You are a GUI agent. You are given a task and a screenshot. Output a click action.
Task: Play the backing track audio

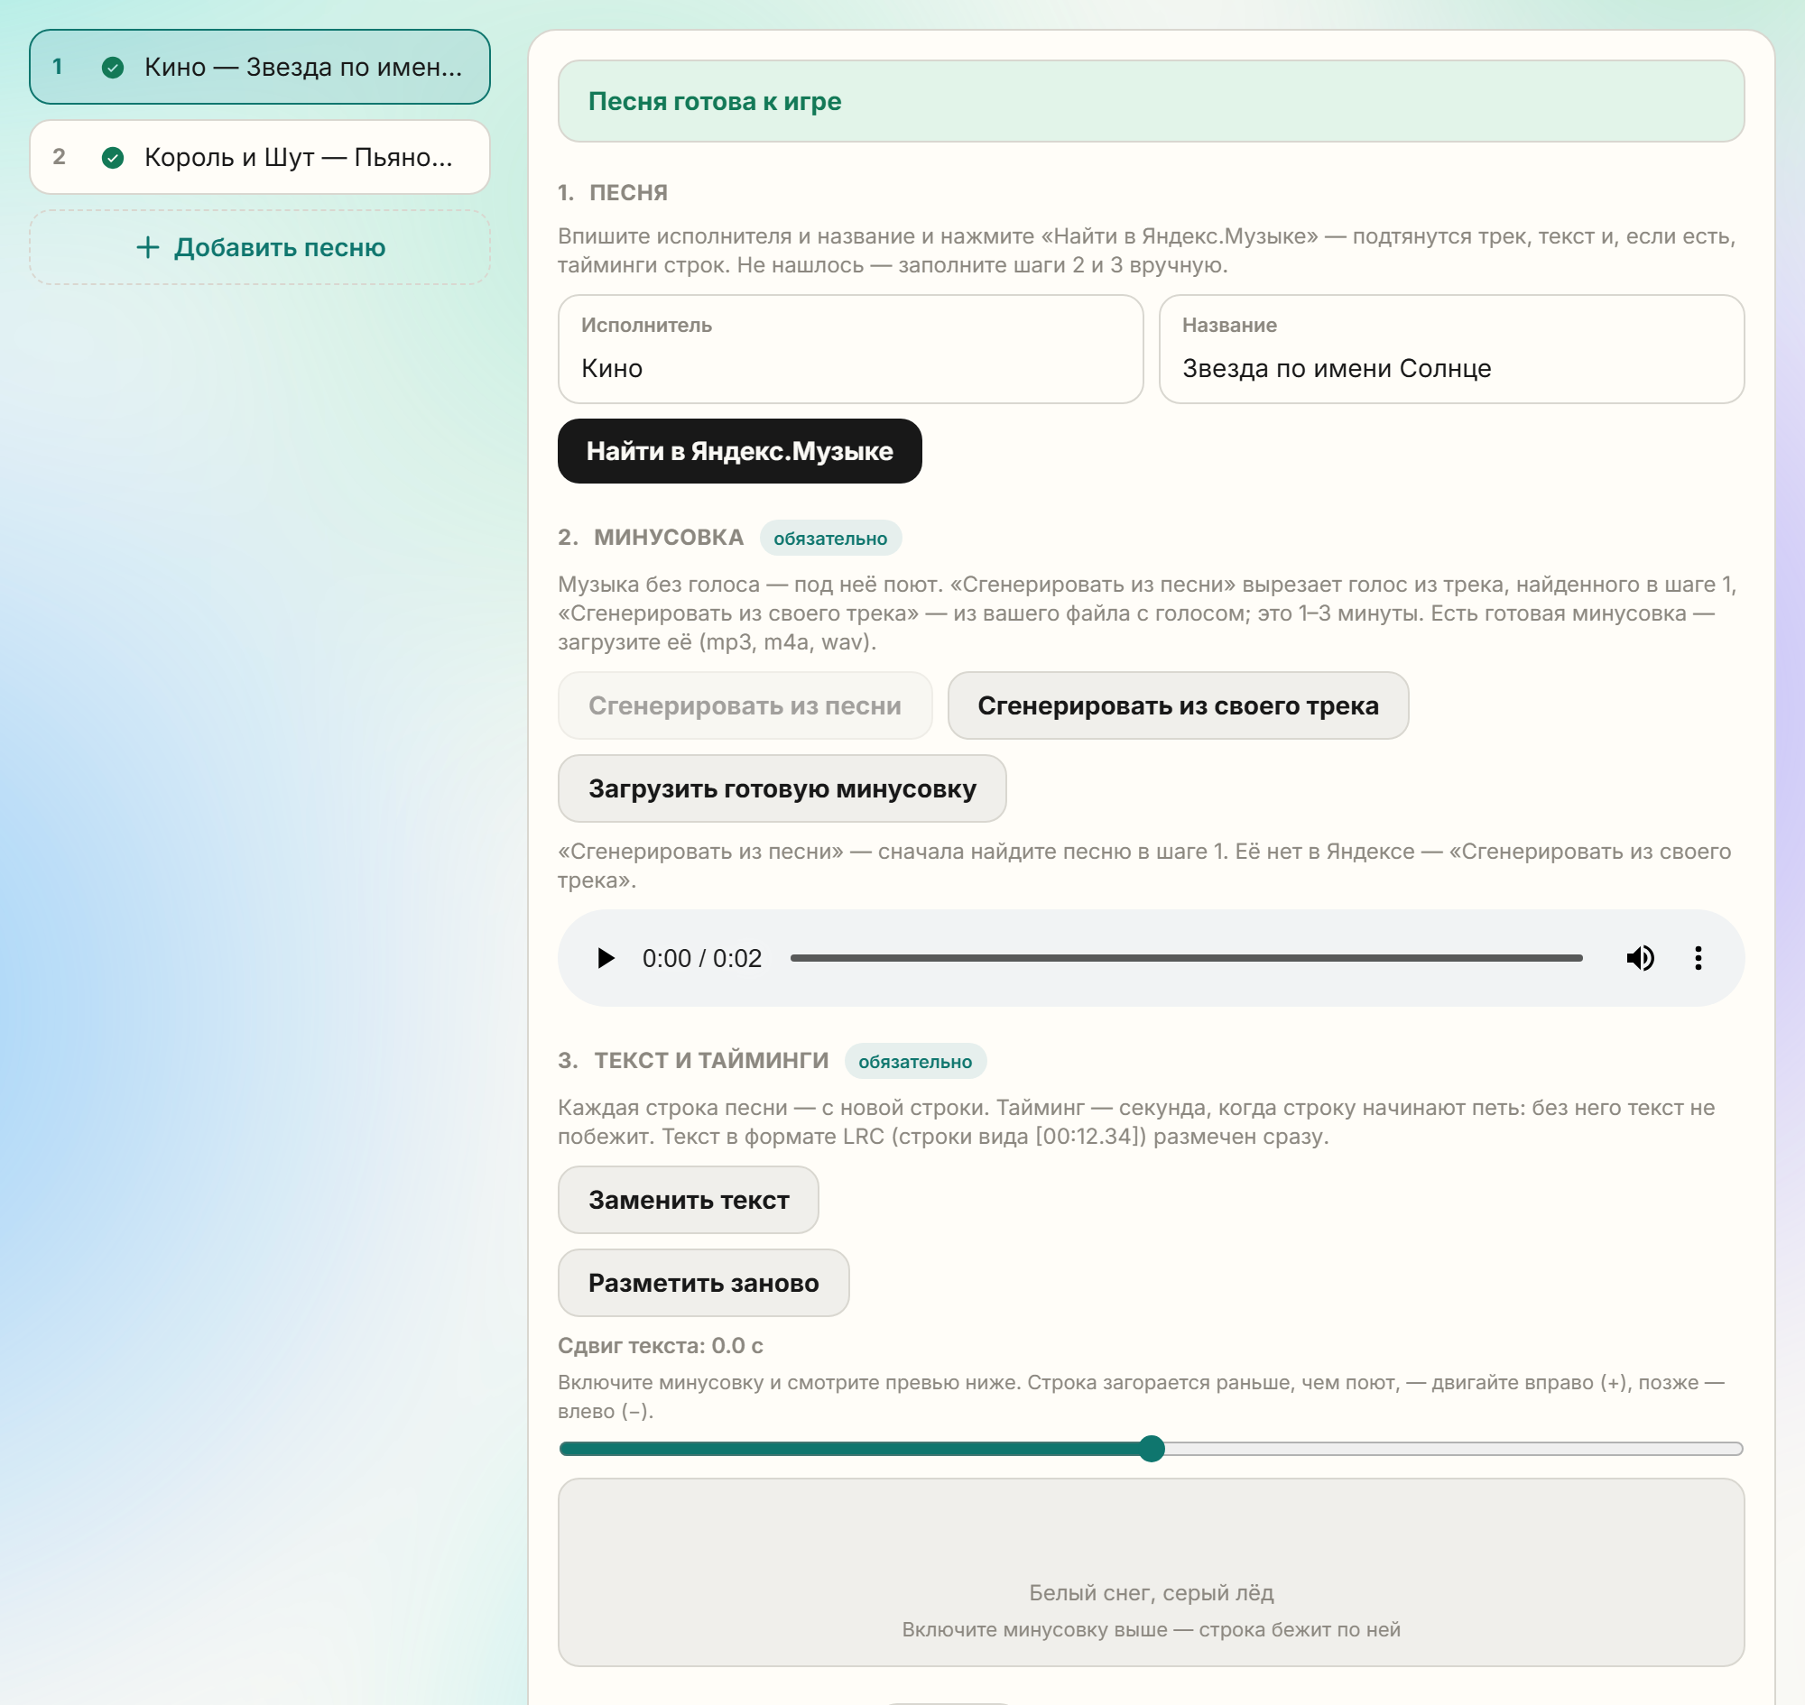(606, 958)
